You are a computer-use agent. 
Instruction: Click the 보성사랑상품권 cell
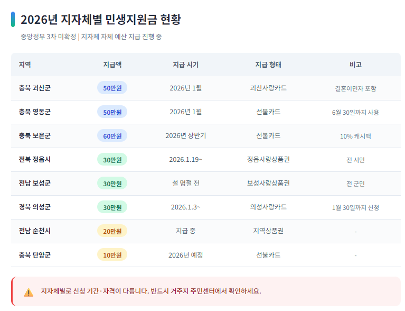coord(268,183)
